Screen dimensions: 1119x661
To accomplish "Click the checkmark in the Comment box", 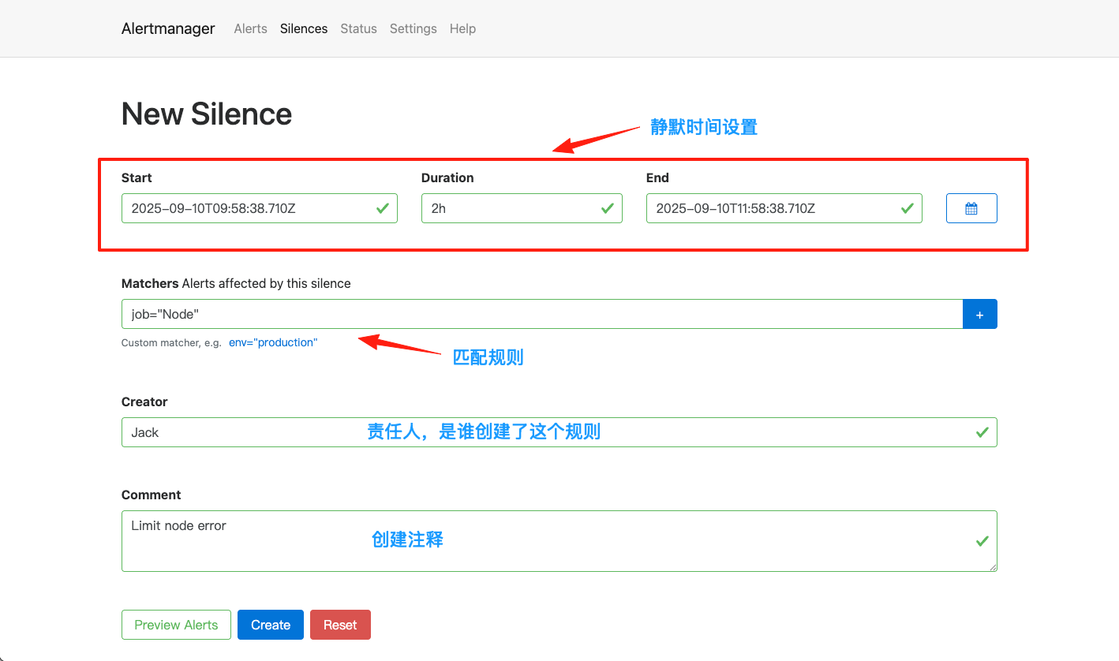I will click(982, 541).
